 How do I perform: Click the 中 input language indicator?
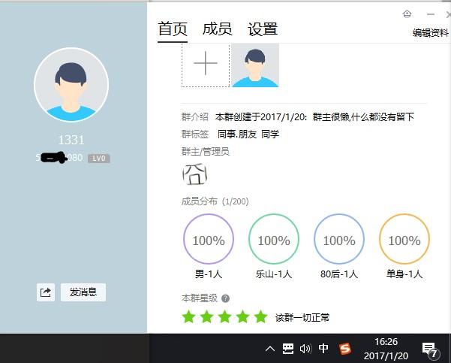(x=323, y=349)
